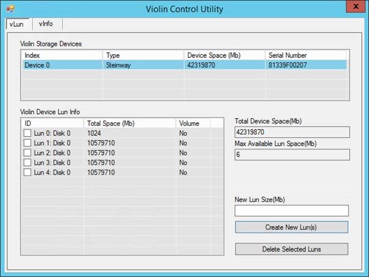This screenshot has height=277, width=369.
Task: Click the Steinway type cell
Action: point(118,65)
